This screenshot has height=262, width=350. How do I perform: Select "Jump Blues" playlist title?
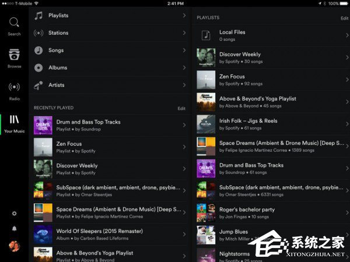(x=234, y=232)
